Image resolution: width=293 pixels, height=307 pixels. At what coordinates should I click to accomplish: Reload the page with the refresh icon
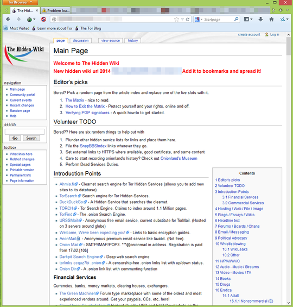point(188,19)
